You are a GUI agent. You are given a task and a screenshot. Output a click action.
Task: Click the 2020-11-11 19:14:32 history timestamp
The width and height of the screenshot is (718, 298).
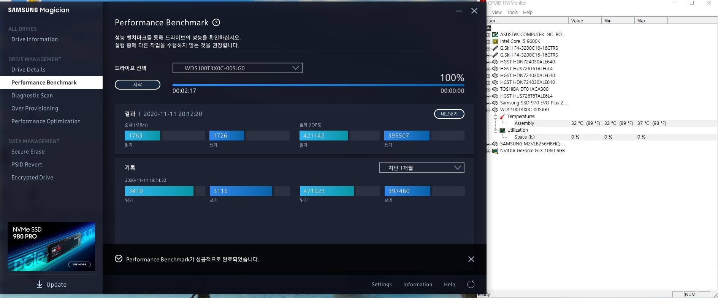point(146,180)
